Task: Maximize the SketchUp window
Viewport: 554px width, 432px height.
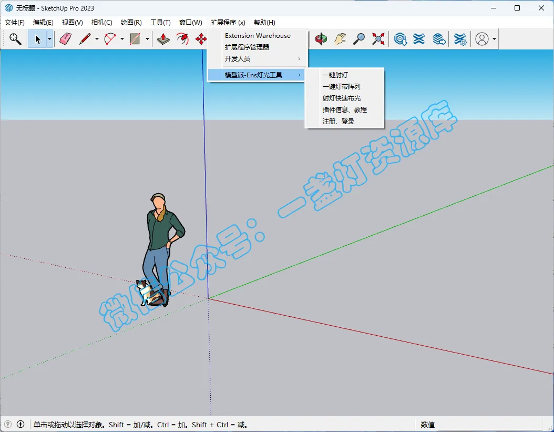Action: (517, 8)
